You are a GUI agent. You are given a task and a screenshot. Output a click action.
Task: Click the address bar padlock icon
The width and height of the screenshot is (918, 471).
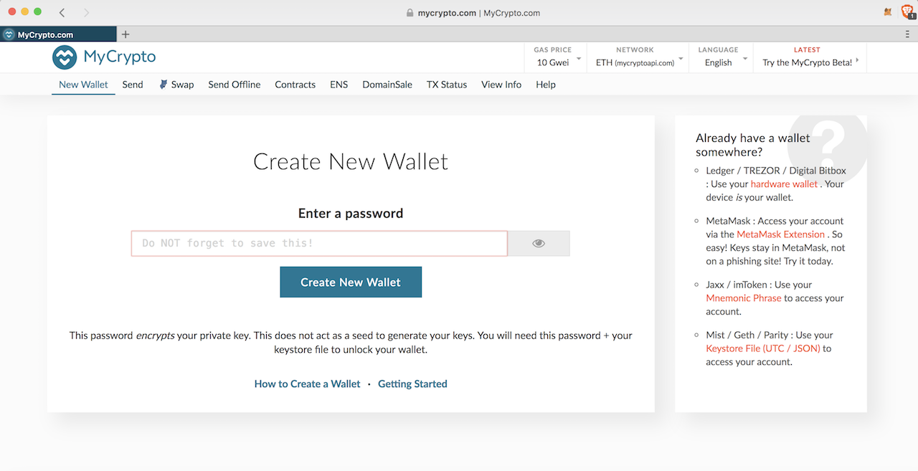[x=410, y=13]
